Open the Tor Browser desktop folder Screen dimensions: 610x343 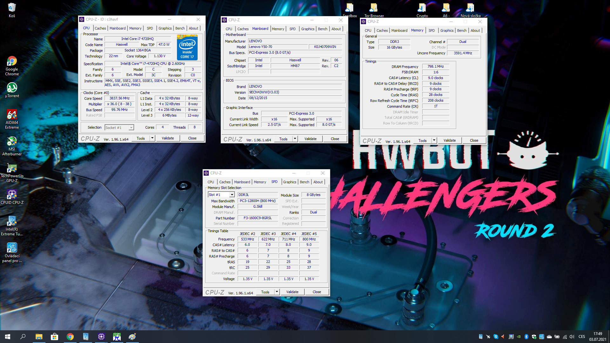tap(374, 10)
